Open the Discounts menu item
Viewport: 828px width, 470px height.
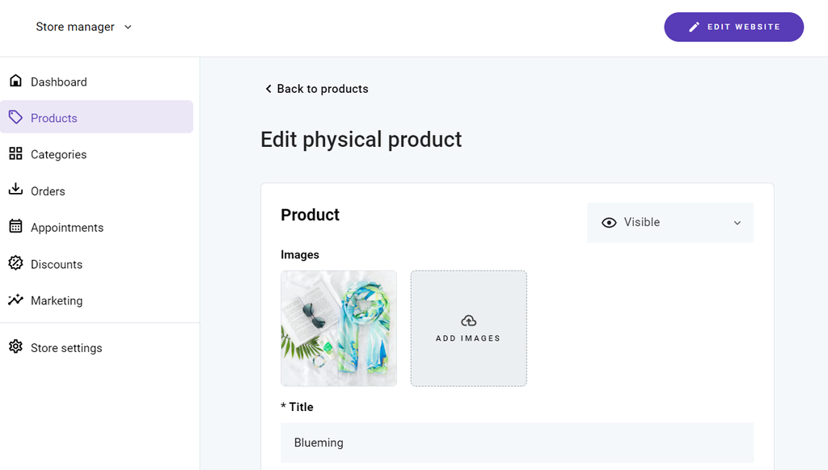(57, 264)
